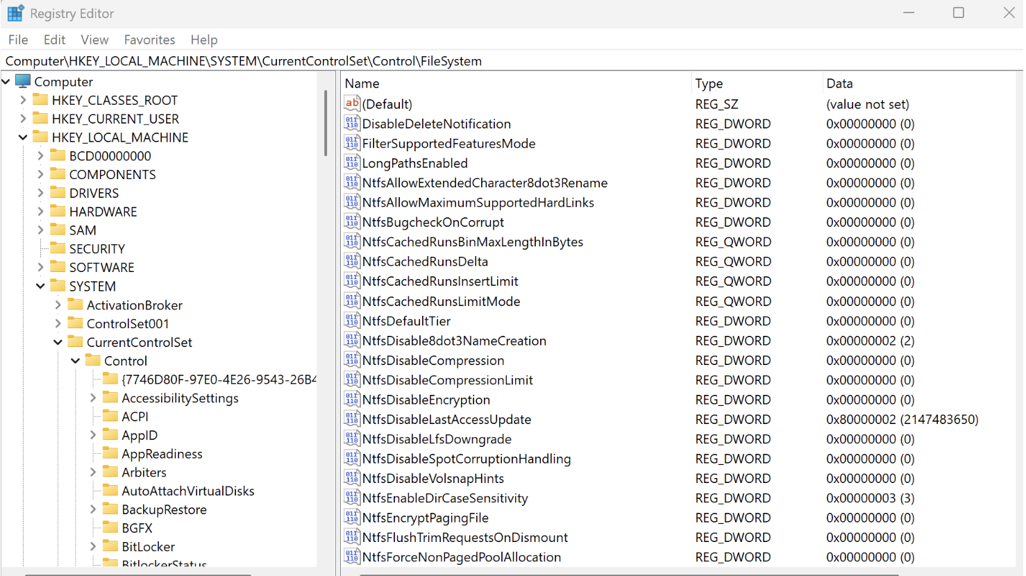Click the DisableDeleteNotification value icon
Image resolution: width=1026 pixels, height=576 pixels.
click(x=352, y=124)
